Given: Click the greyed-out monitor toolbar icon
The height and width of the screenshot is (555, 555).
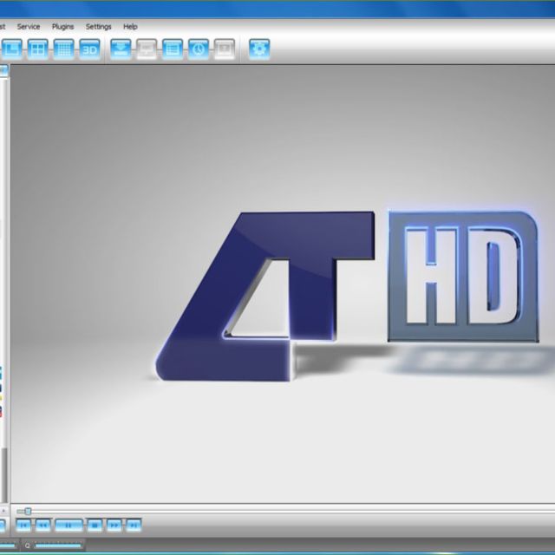Looking at the screenshot, I should coord(147,49).
